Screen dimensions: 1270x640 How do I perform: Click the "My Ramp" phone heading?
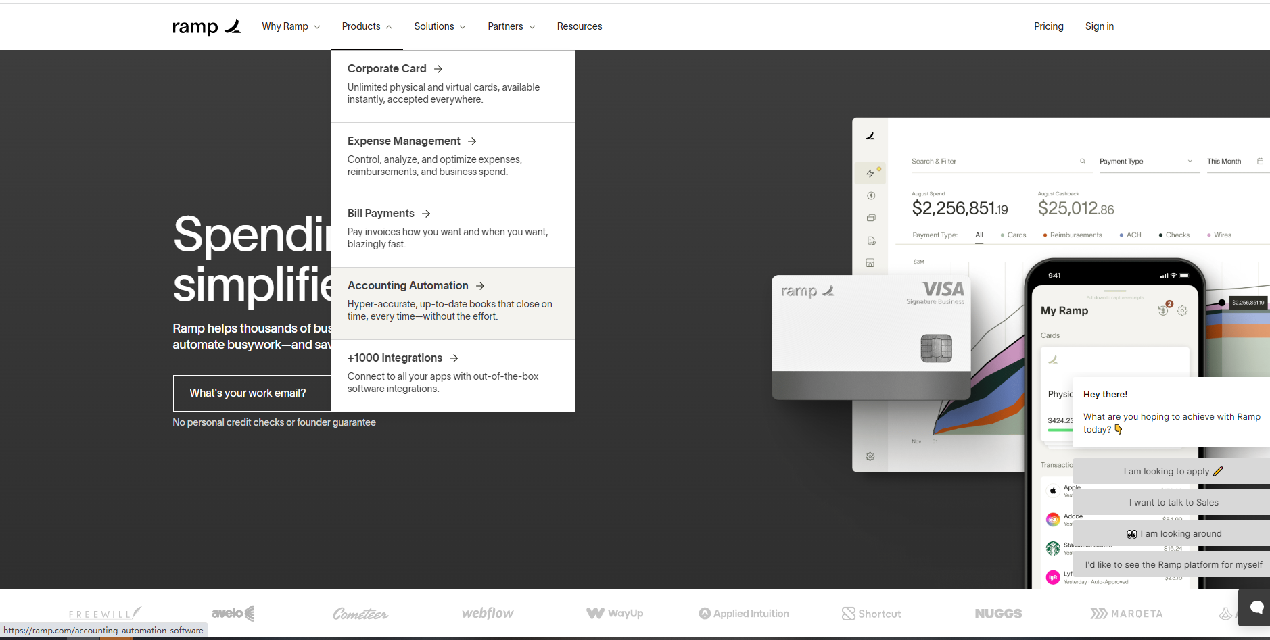tap(1064, 311)
